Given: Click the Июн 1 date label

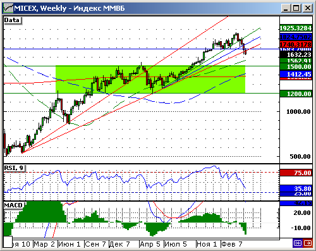Looking at the screenshot, I should 70,244.
